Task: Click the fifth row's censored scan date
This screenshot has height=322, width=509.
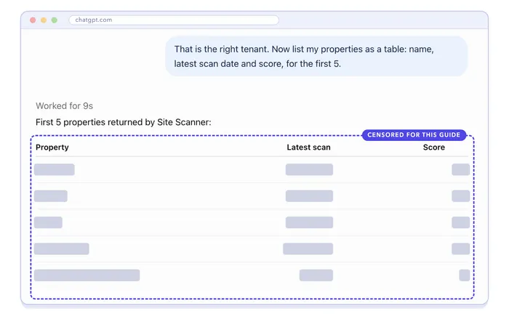Action: [x=316, y=275]
